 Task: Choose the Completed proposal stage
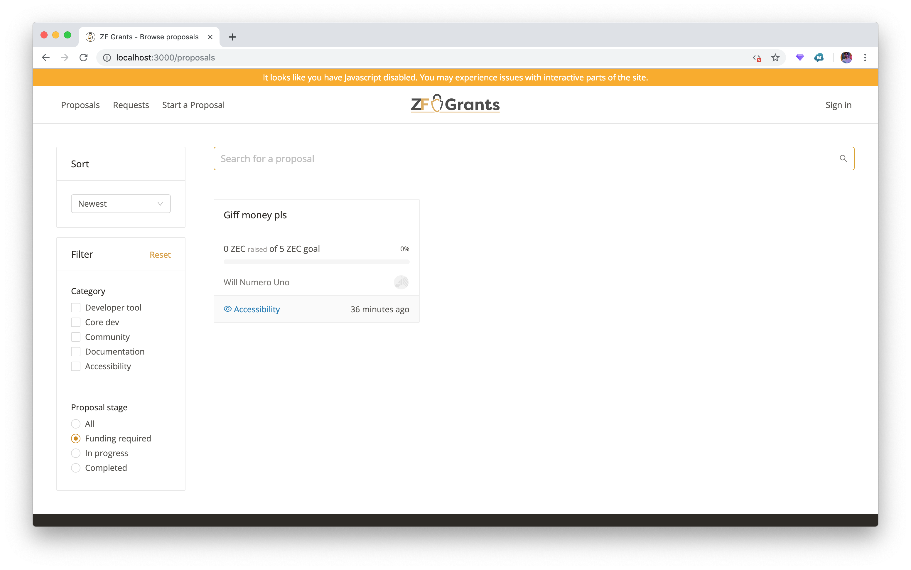(x=76, y=468)
